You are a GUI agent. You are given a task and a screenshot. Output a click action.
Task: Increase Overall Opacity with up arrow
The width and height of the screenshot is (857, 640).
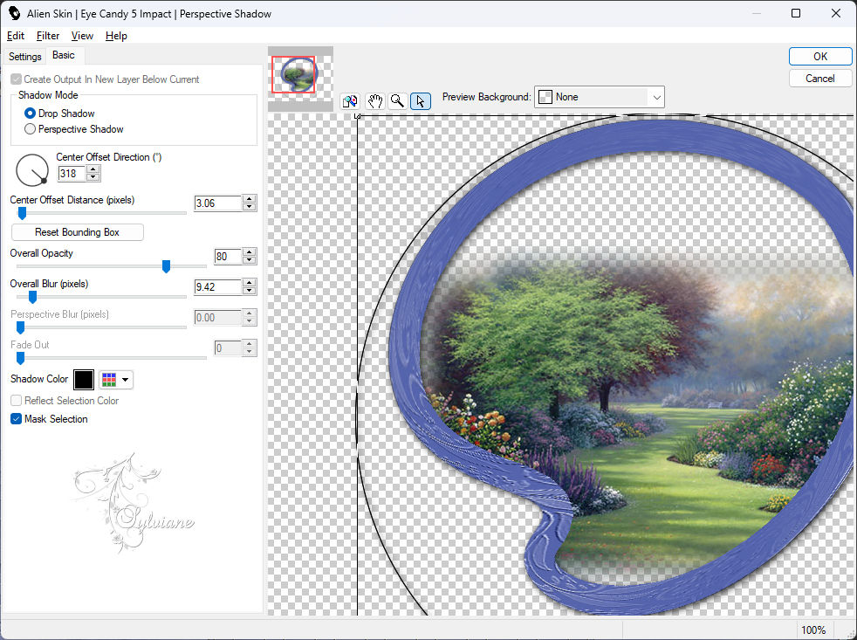tap(250, 252)
